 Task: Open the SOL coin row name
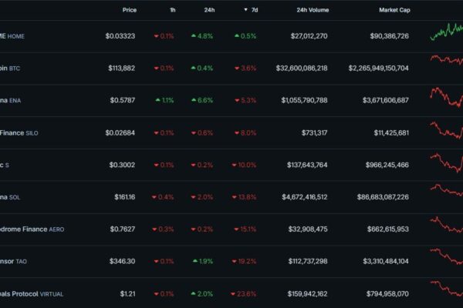click(x=10, y=197)
